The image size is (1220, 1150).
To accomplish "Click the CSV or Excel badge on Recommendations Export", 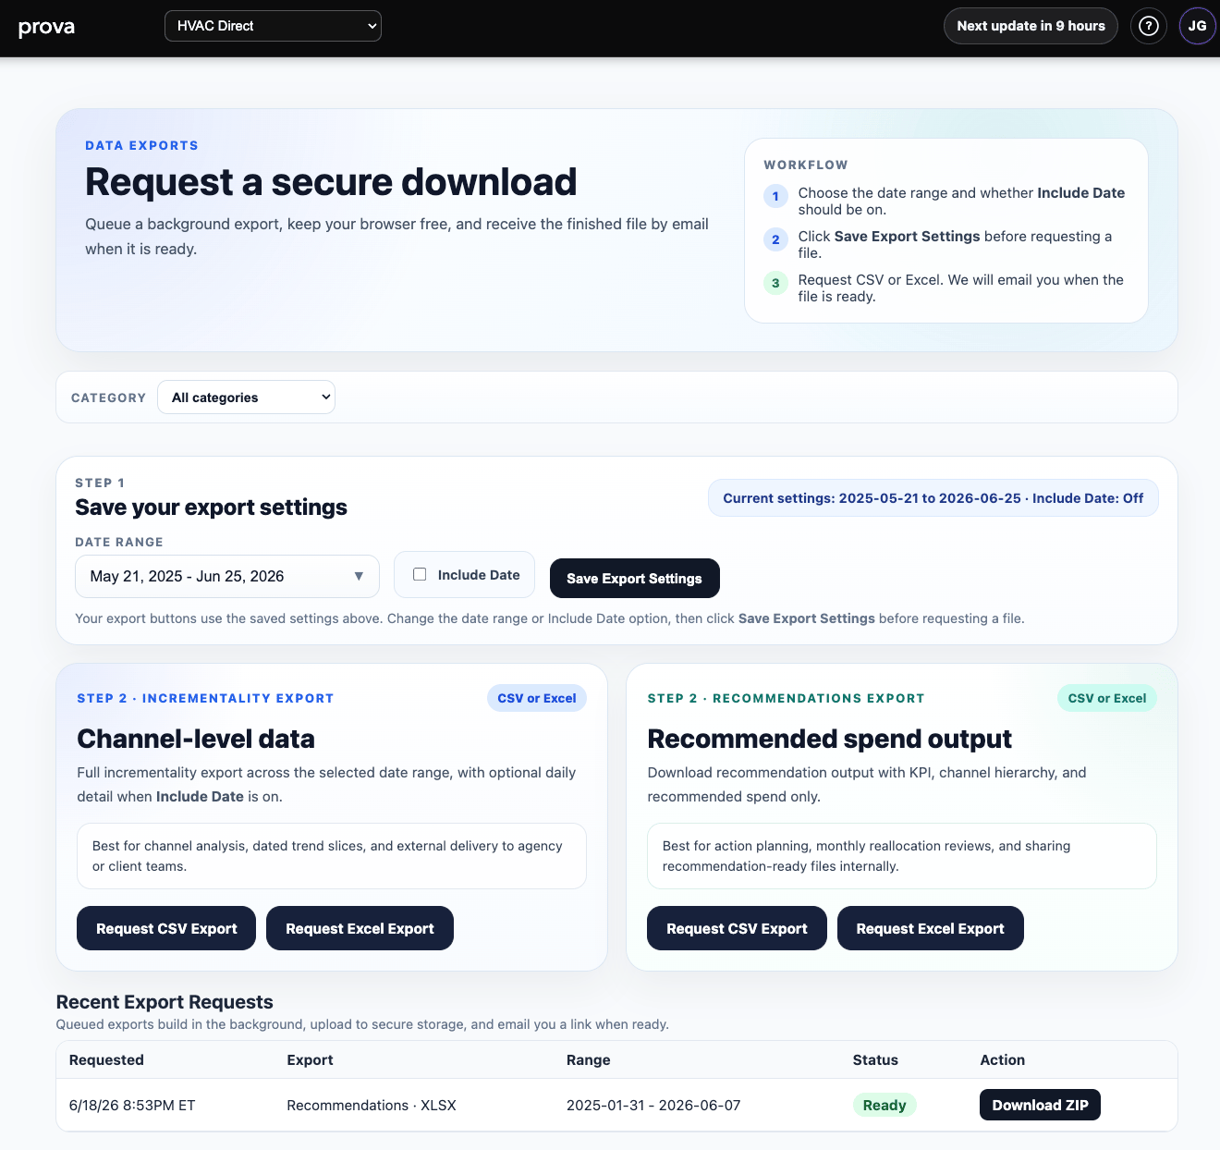I will (1106, 698).
